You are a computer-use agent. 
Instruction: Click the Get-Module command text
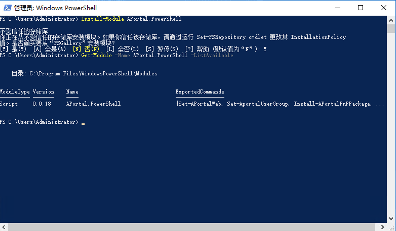(96, 55)
